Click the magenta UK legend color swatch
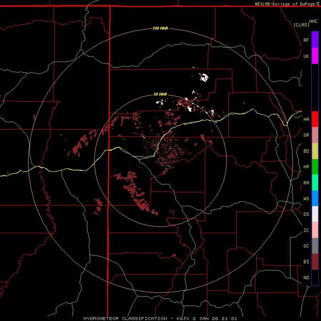This screenshot has height=321, width=321. (315, 56)
